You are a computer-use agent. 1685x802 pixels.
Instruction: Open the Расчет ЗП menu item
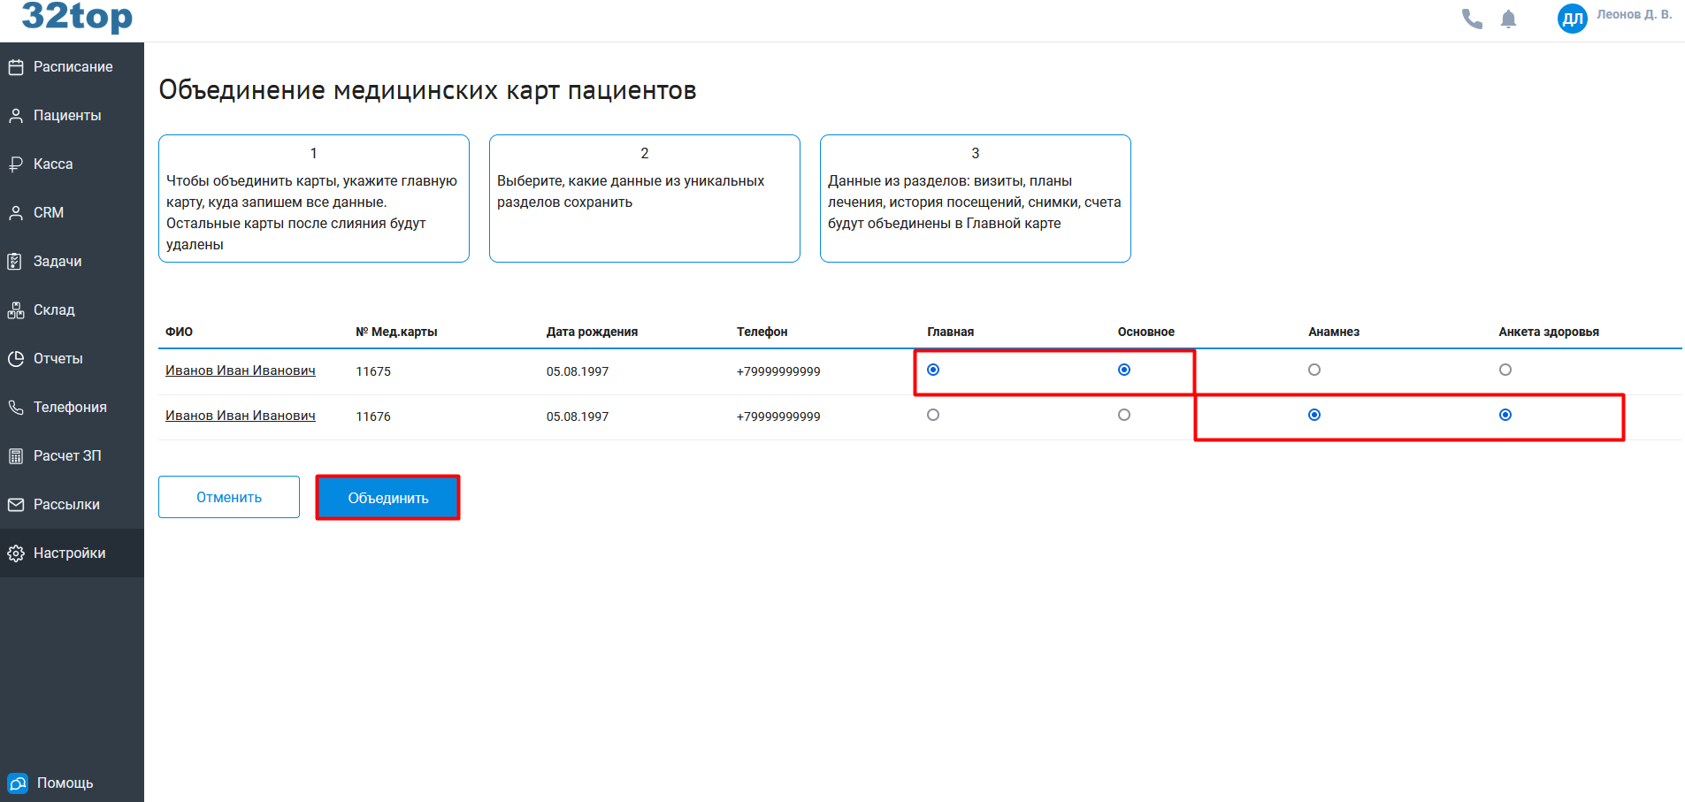click(67, 456)
